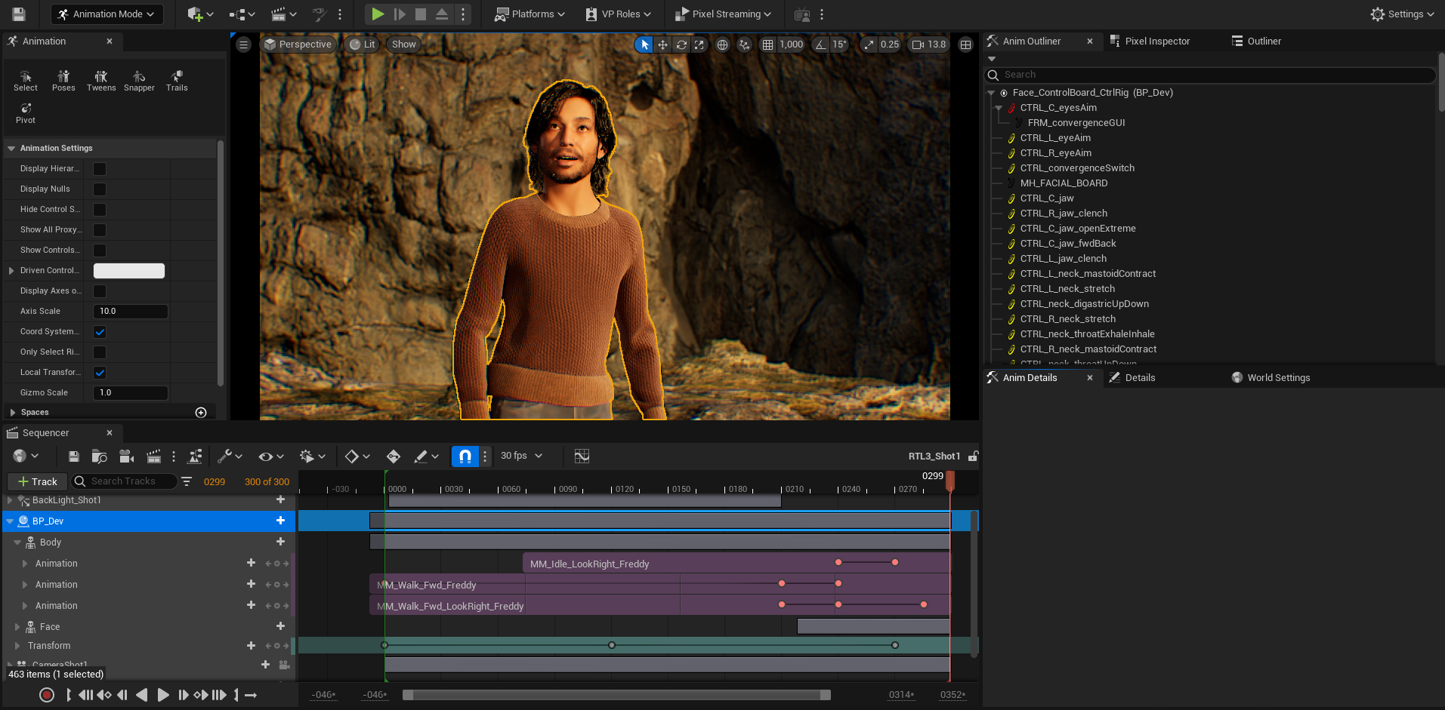Click the Lit view mode button
Viewport: 1445px width, 710px height.
363,45
